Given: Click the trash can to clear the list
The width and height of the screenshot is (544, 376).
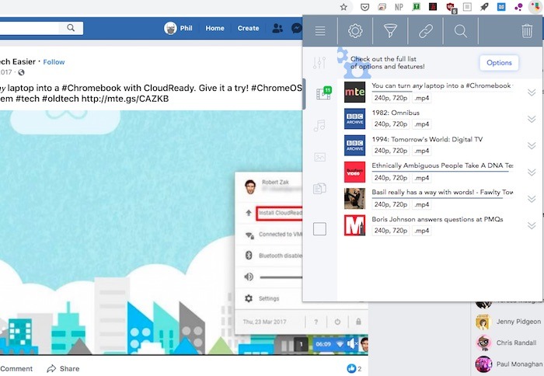Looking at the screenshot, I should [527, 31].
